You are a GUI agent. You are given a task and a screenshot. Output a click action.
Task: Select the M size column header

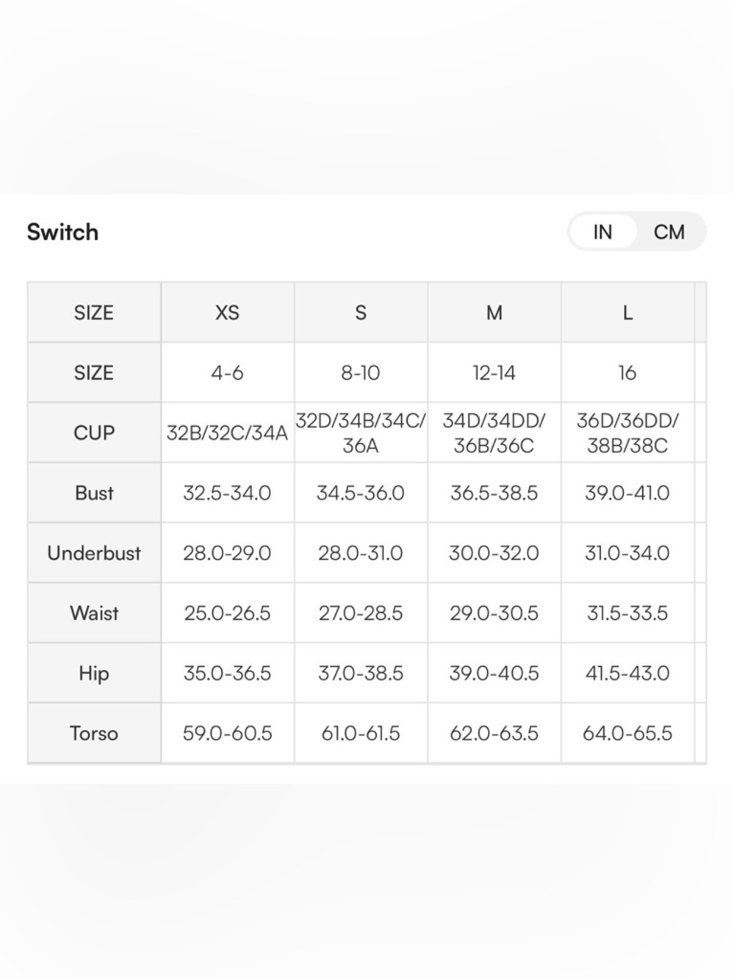click(x=494, y=313)
